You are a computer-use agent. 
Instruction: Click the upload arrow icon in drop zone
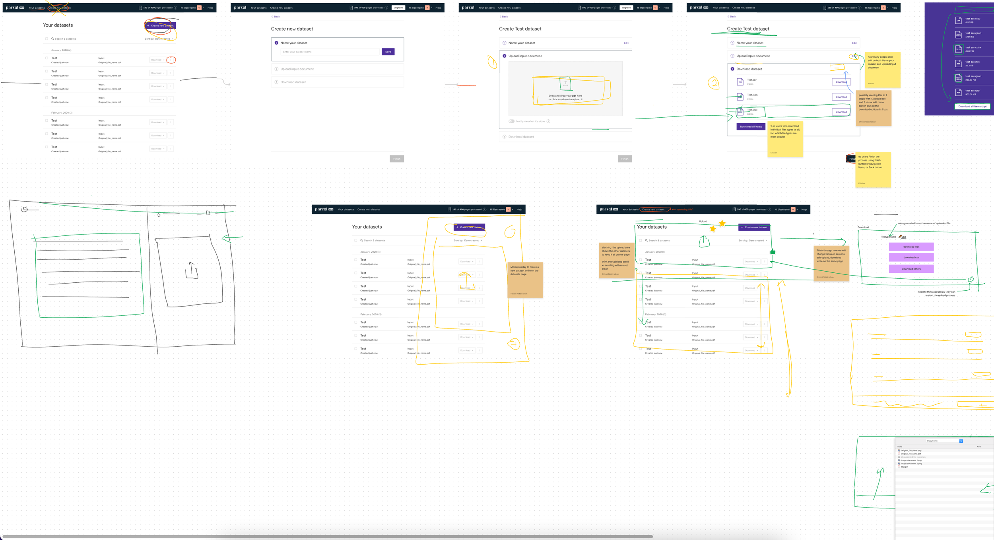click(565, 83)
